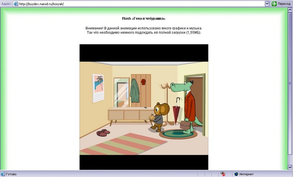Click the text starting with Внимание!
The height and width of the screenshot is (177, 293).
pyautogui.click(x=144, y=28)
